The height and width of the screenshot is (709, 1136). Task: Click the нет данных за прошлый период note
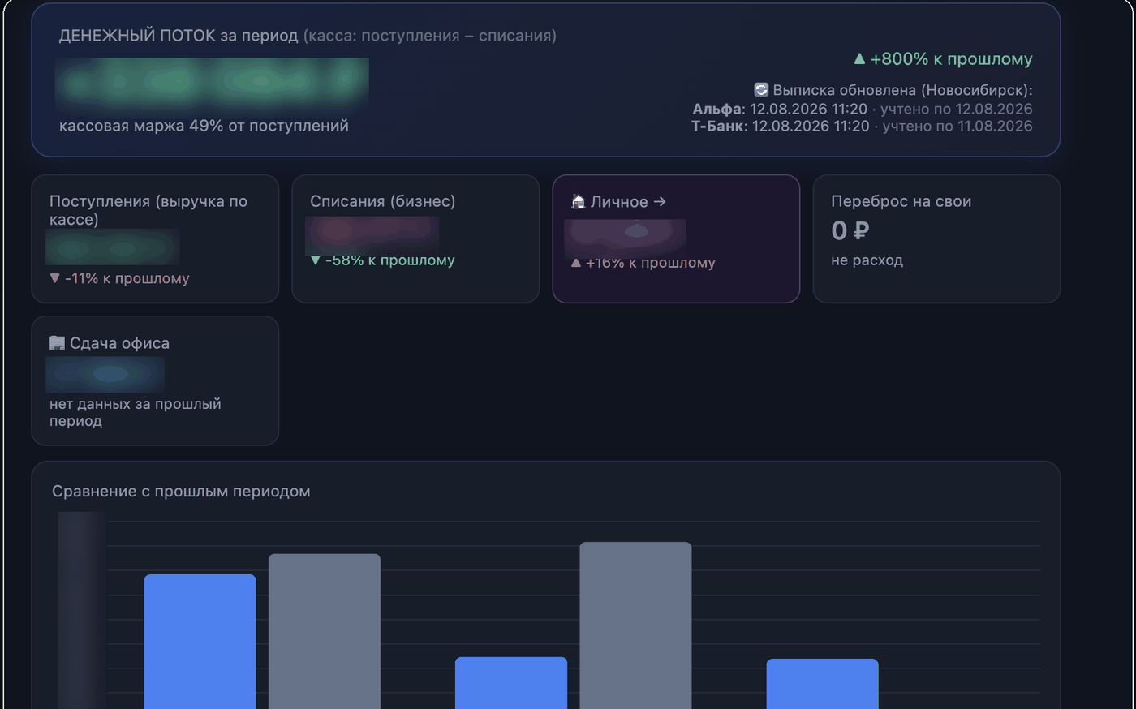click(x=135, y=412)
